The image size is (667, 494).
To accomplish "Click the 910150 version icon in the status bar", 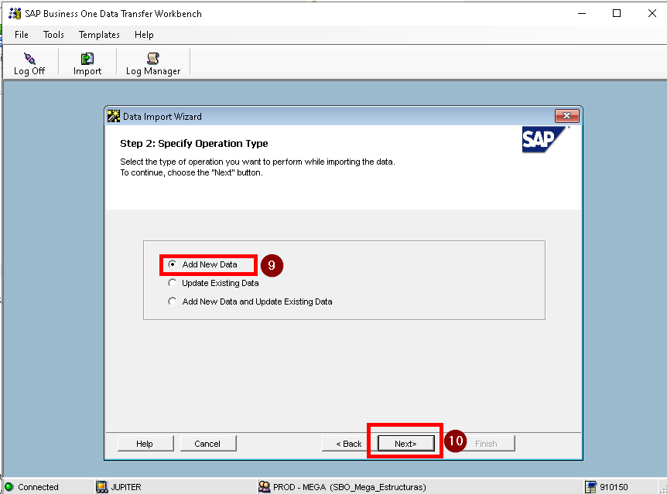I will tap(590, 487).
